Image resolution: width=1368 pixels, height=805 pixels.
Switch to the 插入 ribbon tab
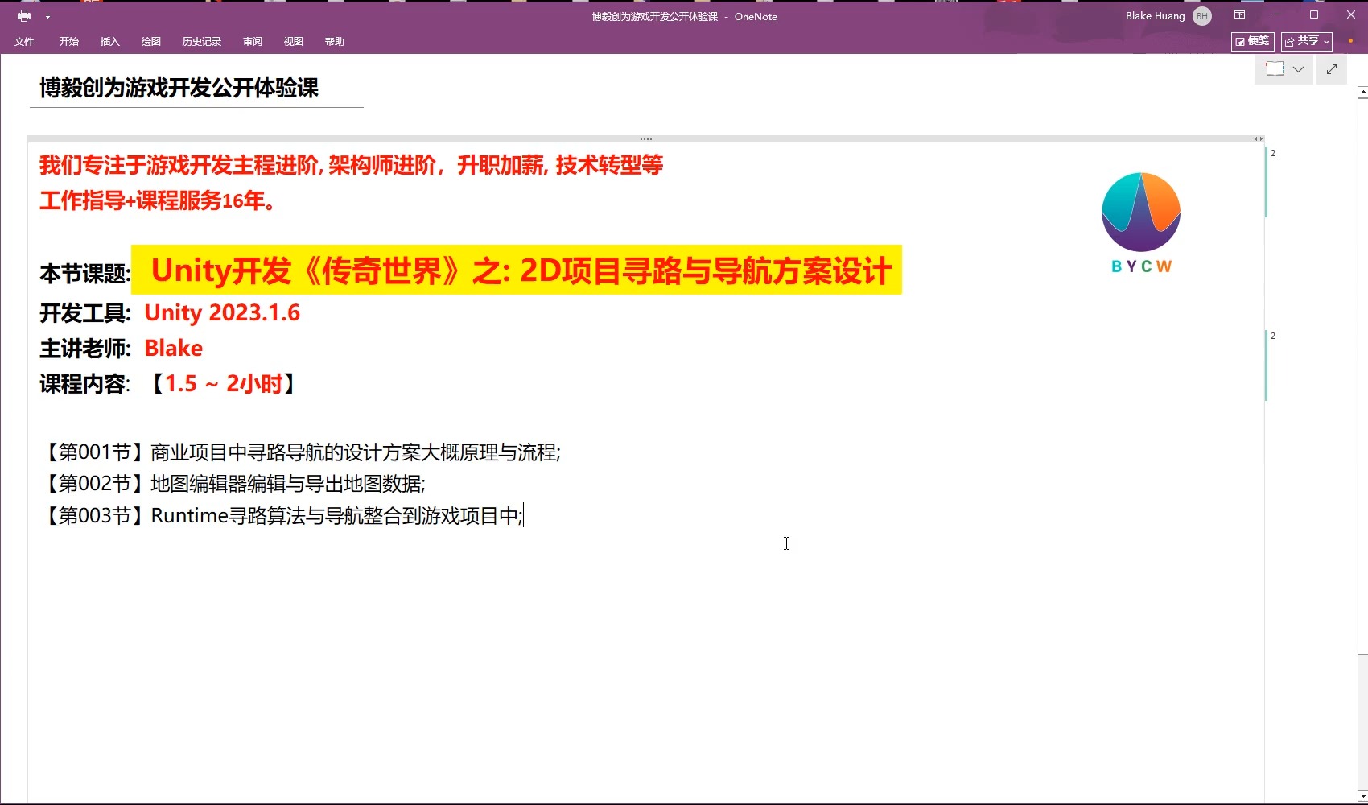point(109,42)
